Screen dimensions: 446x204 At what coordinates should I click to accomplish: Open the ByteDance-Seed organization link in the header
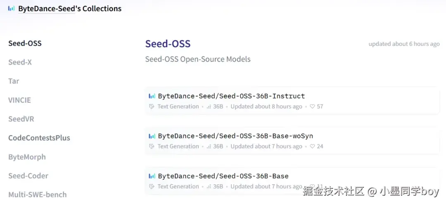pos(46,9)
